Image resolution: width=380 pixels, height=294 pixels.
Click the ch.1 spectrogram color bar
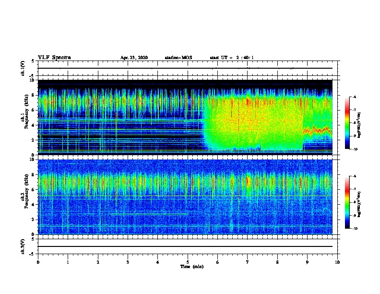coord(347,123)
